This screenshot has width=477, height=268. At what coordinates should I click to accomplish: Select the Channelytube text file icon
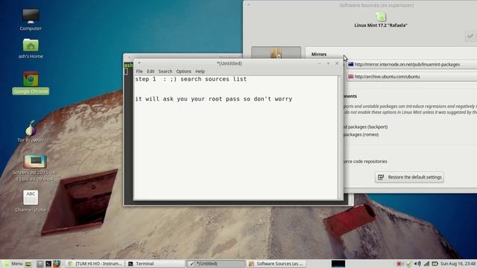31,201
